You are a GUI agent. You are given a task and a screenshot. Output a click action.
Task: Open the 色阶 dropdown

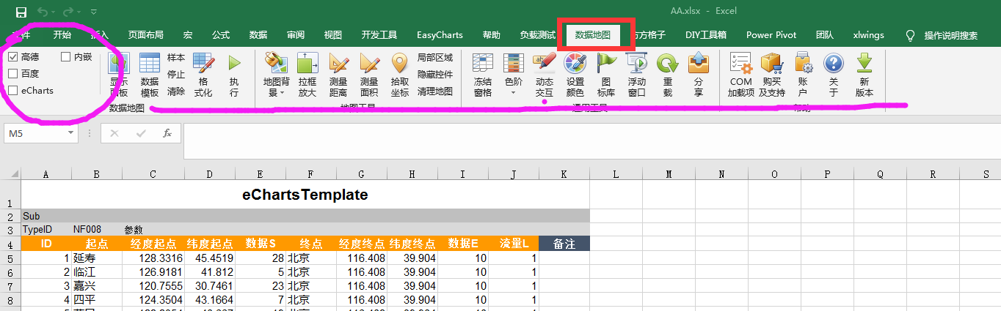tap(514, 75)
